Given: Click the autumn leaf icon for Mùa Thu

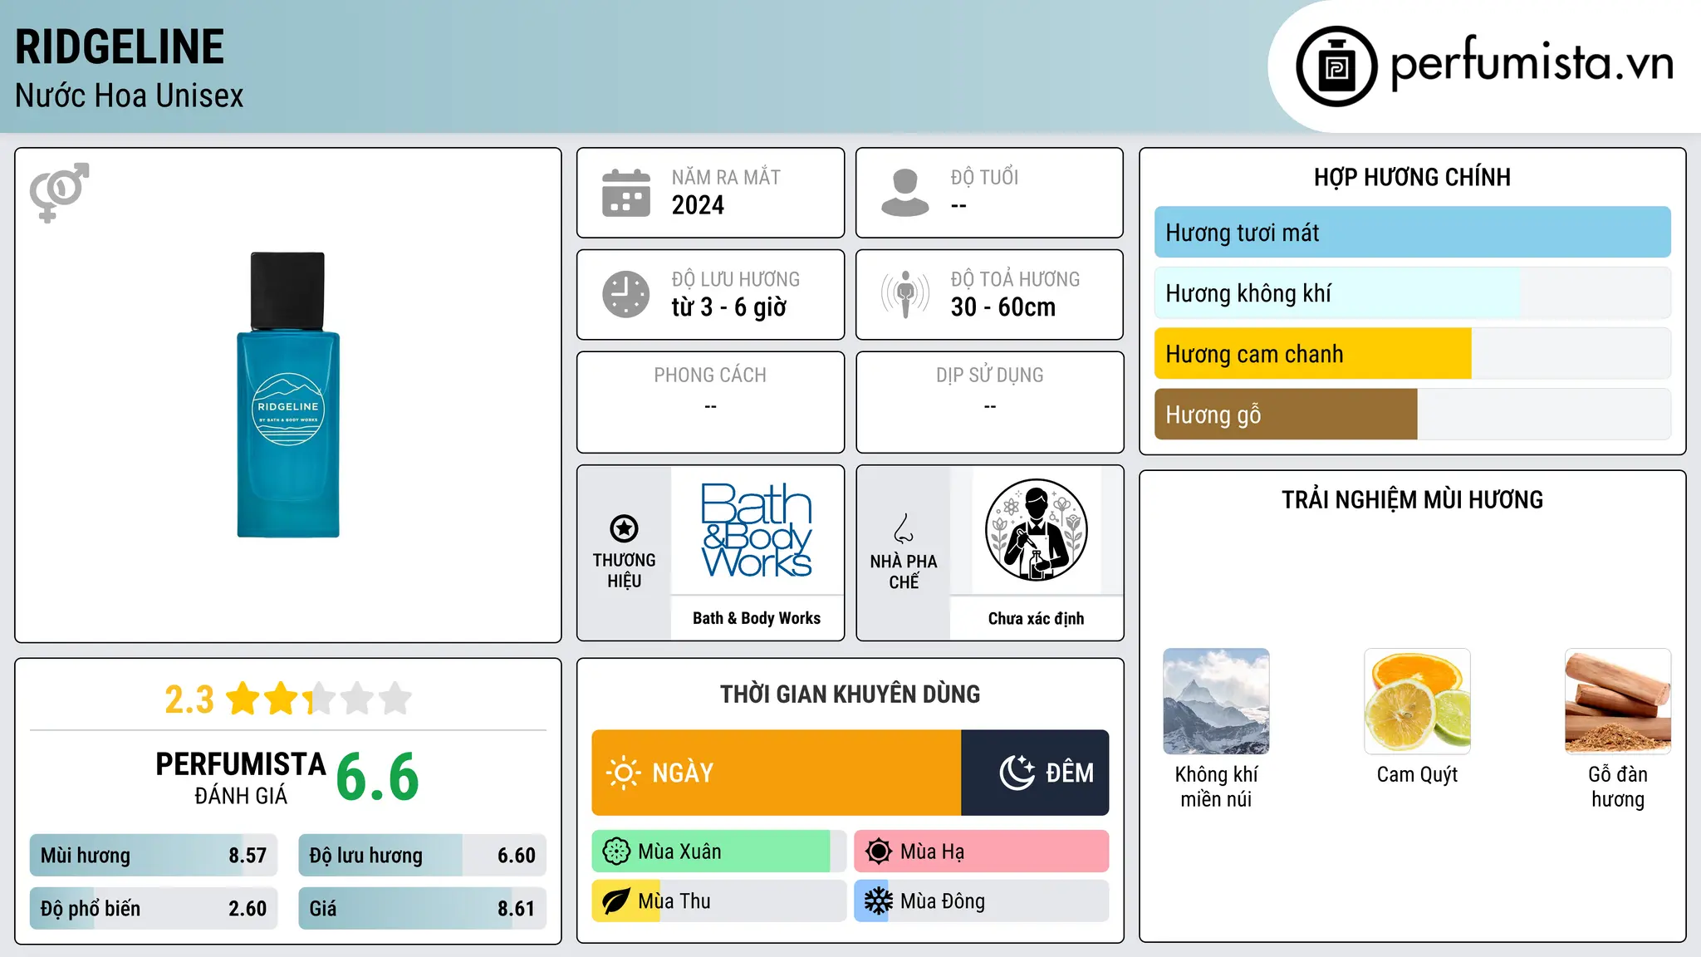Looking at the screenshot, I should pyautogui.click(x=616, y=901).
